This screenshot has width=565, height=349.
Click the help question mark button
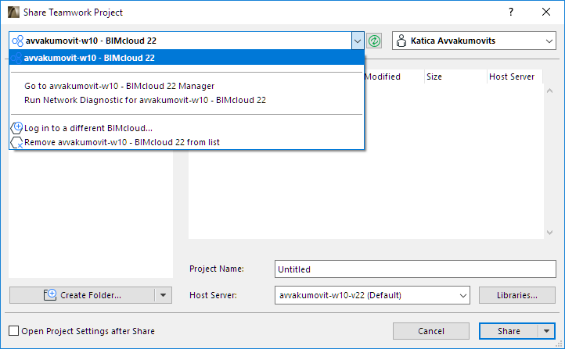[511, 12]
